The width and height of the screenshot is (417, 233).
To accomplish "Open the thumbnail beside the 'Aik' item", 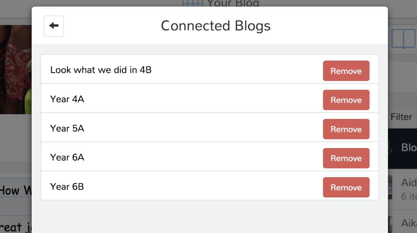I will (x=390, y=225).
